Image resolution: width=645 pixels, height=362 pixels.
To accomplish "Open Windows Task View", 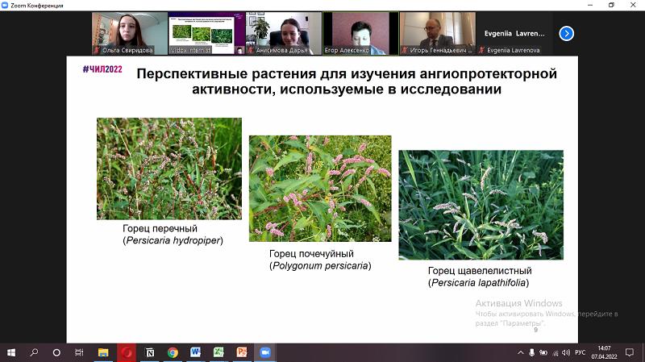I will pyautogui.click(x=79, y=352).
